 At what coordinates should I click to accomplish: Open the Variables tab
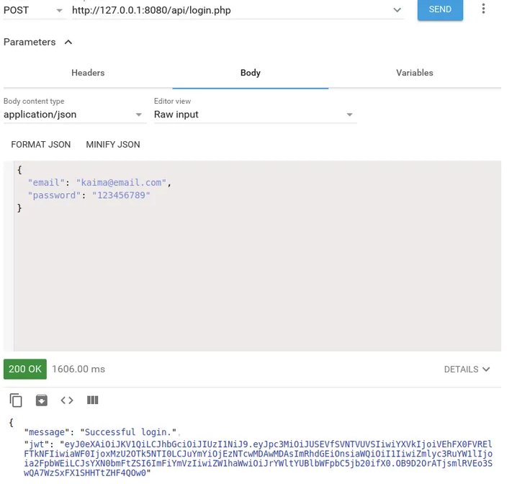coord(415,73)
